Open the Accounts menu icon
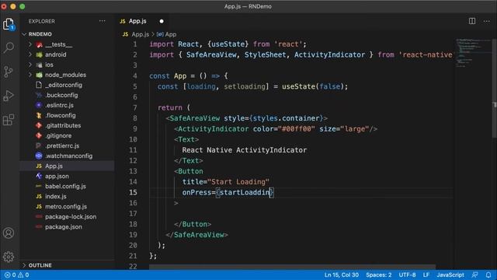The width and height of the screenshot is (497, 280). 9,233
